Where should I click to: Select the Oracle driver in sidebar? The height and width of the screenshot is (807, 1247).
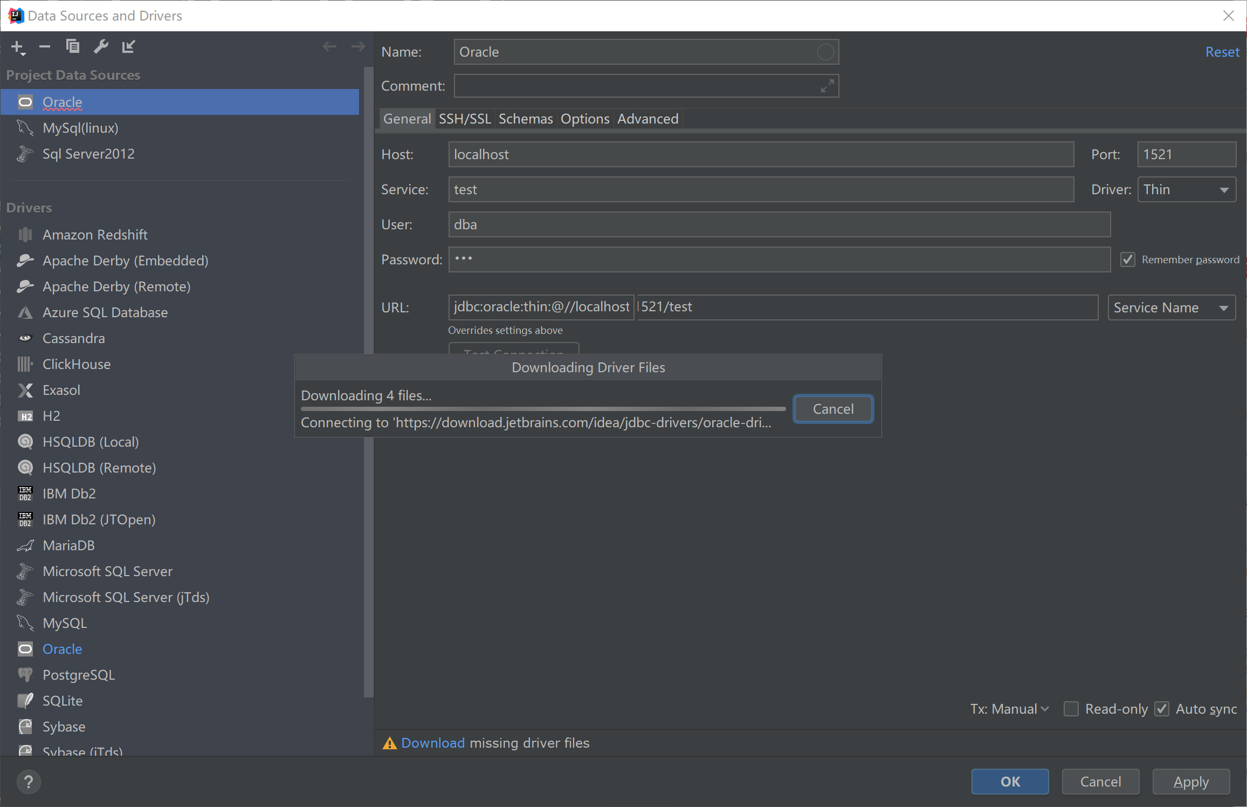pyautogui.click(x=61, y=648)
